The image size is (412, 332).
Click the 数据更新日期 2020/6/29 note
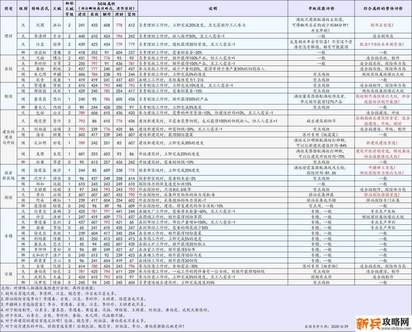pos(326,326)
